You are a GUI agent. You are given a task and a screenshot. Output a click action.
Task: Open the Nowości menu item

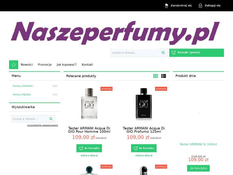[27, 65]
